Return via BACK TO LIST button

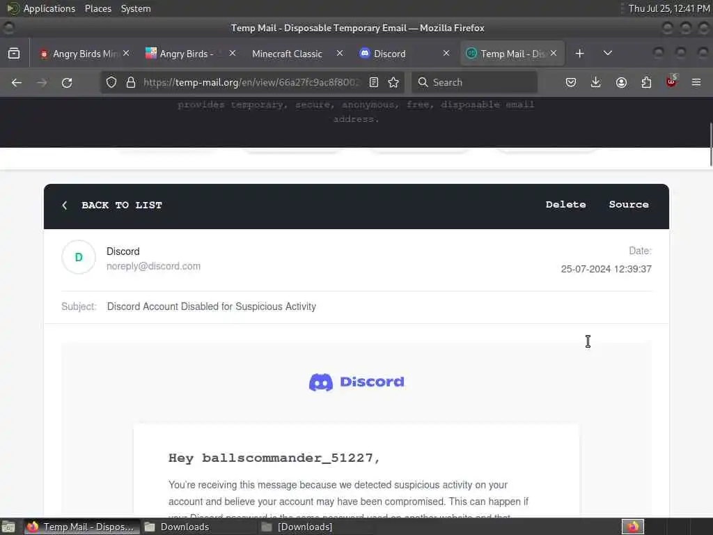click(x=112, y=206)
